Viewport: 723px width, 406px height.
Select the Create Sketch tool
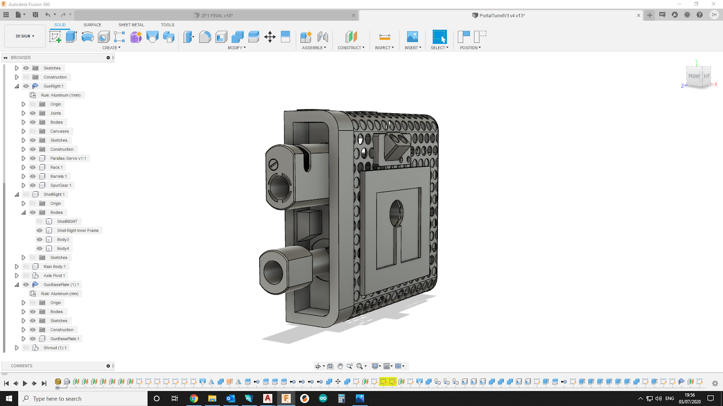55,37
